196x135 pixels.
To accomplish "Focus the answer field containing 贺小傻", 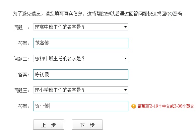I will coord(81,106).
